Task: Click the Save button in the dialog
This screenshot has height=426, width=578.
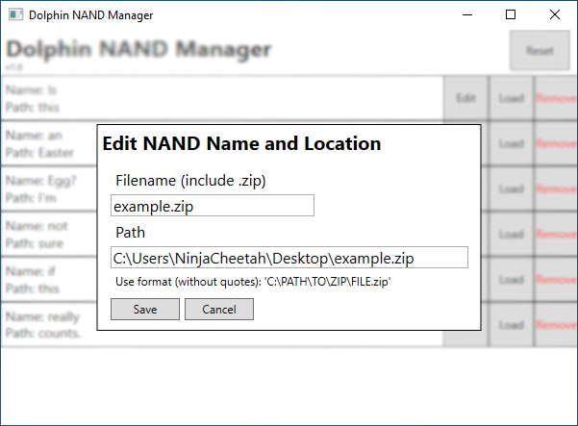Action: 145,310
